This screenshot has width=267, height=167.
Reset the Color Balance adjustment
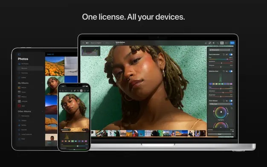(224, 101)
